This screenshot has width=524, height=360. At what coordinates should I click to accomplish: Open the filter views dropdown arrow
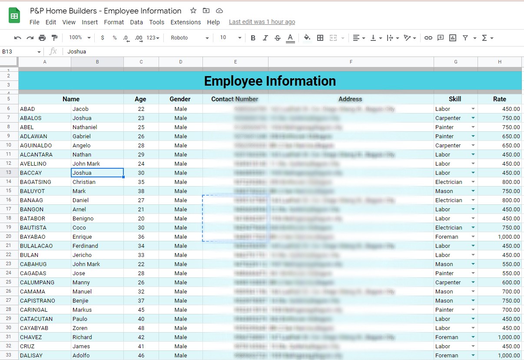tap(475, 38)
